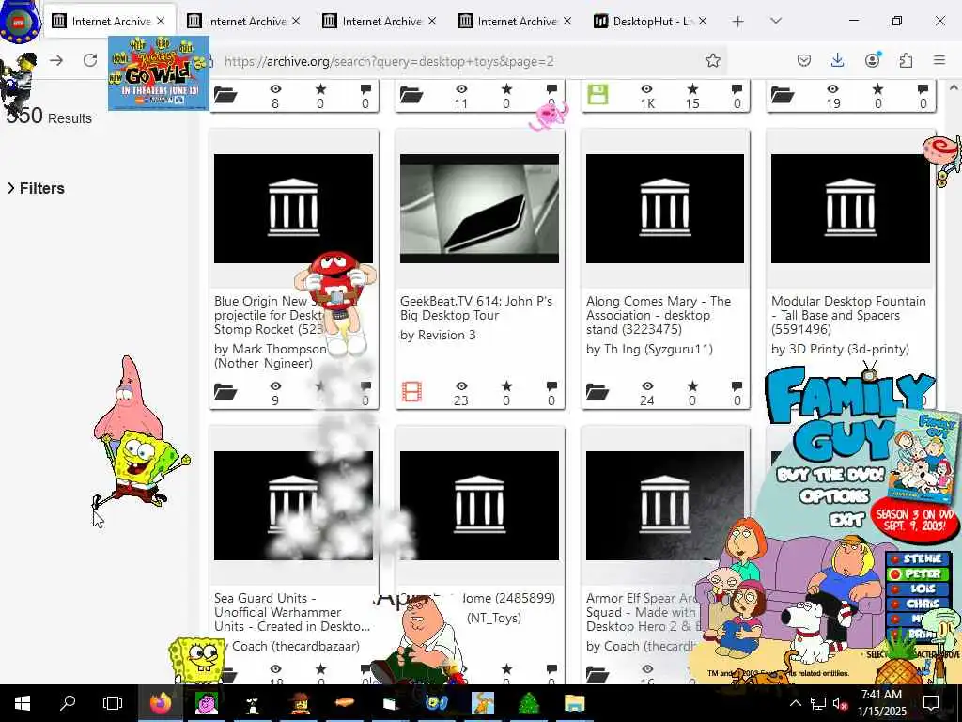
Task: Click the Forward navigation arrow
Action: [x=56, y=60]
